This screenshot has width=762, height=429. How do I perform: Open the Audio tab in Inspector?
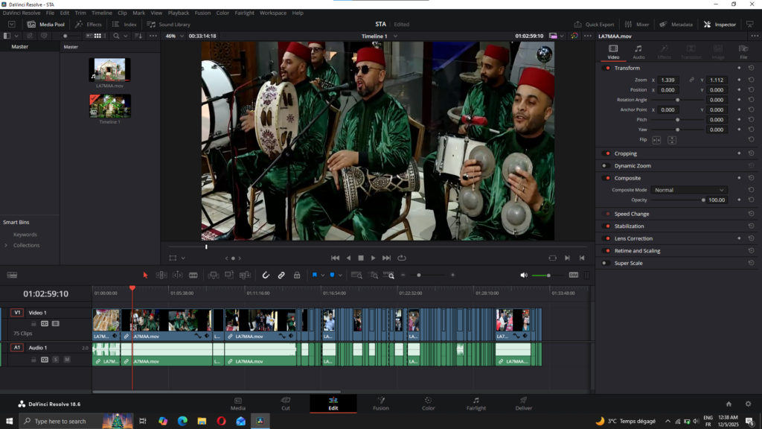638,51
